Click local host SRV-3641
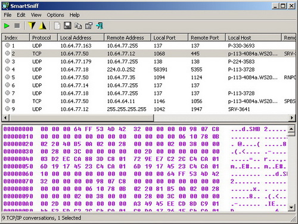This screenshot has height=224, width=298. coord(239,109)
